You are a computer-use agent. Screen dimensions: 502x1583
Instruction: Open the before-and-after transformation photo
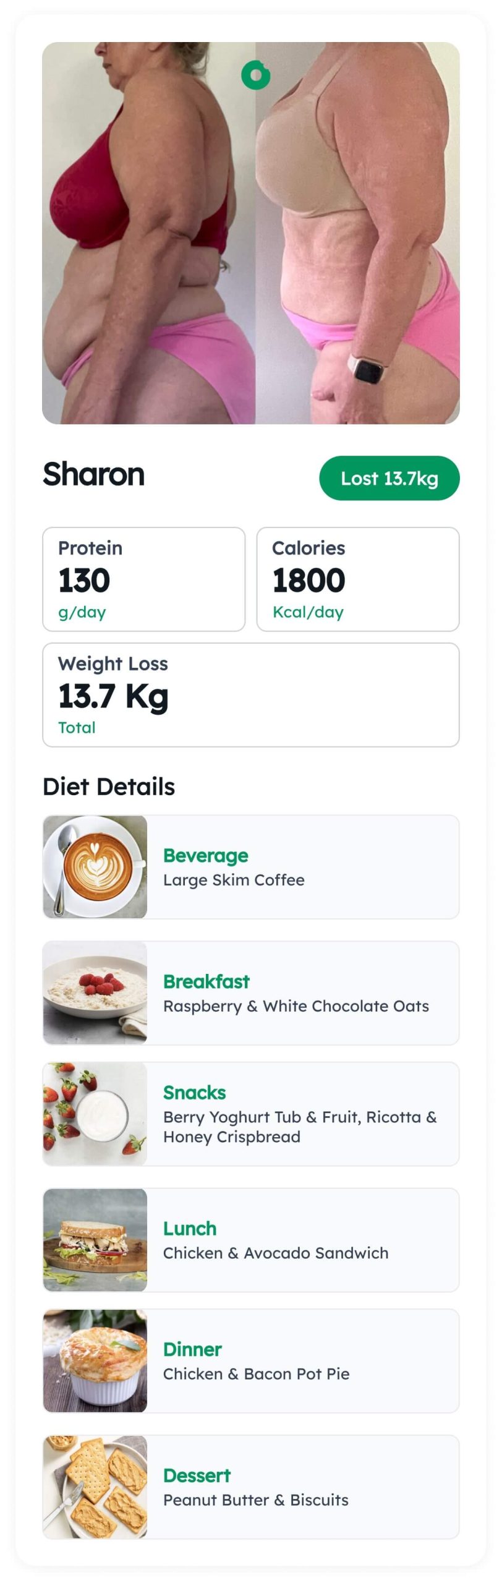[251, 233]
